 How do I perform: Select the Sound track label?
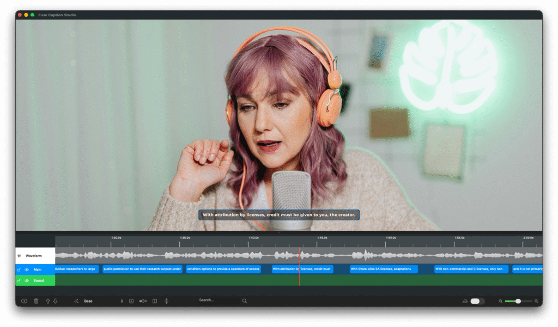[39, 281]
